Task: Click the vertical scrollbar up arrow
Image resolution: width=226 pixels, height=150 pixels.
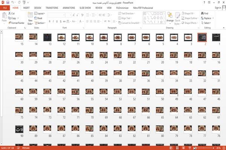Action: point(2,31)
